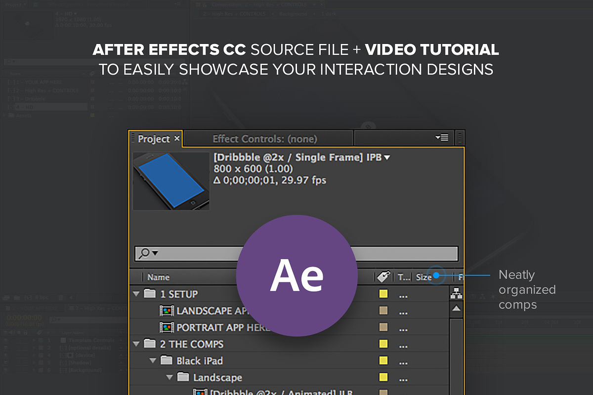Click the interpret footage icon in background panel
The height and width of the screenshot is (395, 593).
pyautogui.click(x=7, y=298)
